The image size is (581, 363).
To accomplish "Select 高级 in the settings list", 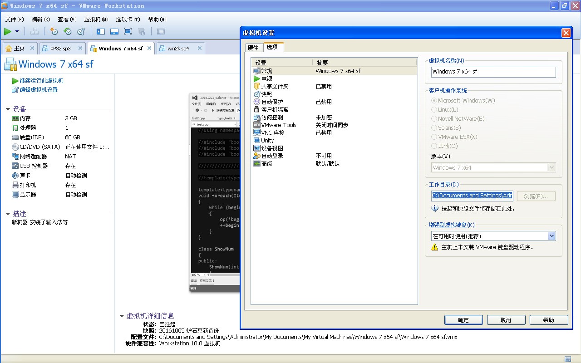I will coord(334,164).
